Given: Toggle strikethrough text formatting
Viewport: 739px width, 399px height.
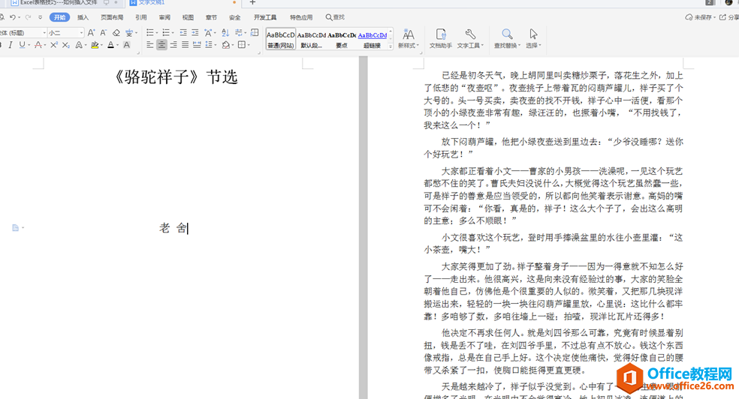Looking at the screenshot, I should tap(38, 45).
